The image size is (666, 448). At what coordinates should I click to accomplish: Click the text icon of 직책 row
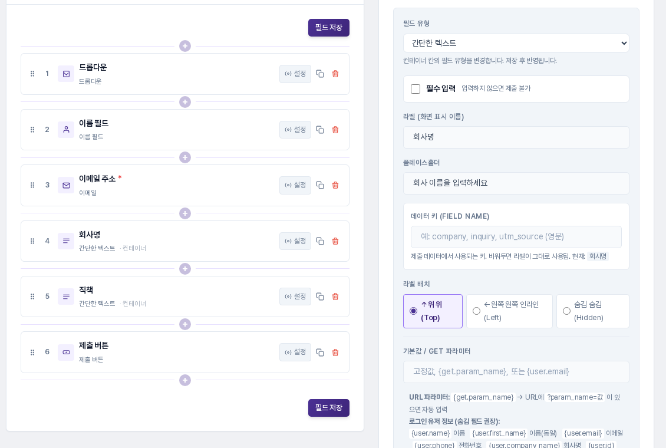coord(66,297)
